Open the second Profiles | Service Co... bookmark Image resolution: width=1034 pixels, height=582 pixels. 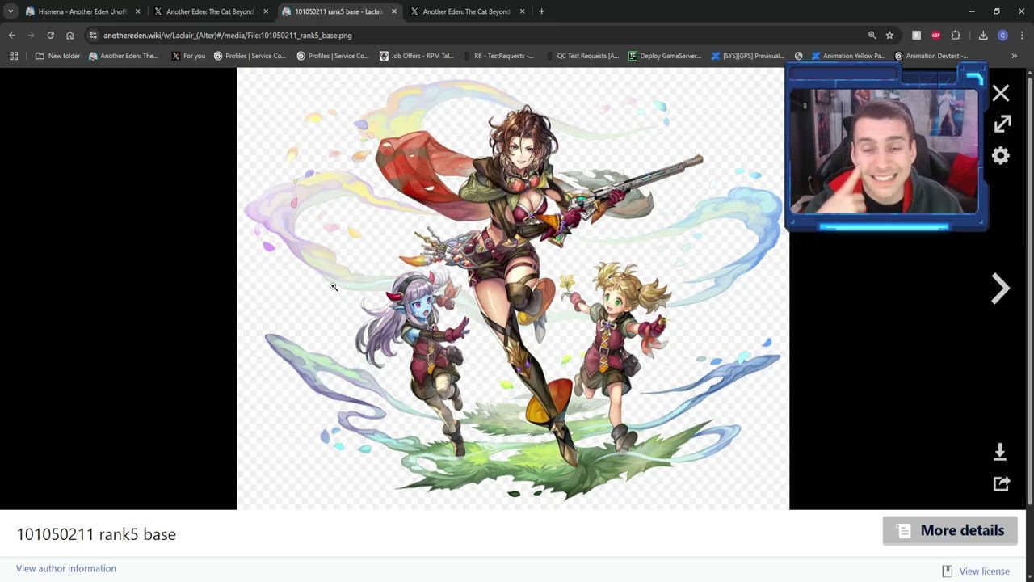point(332,56)
